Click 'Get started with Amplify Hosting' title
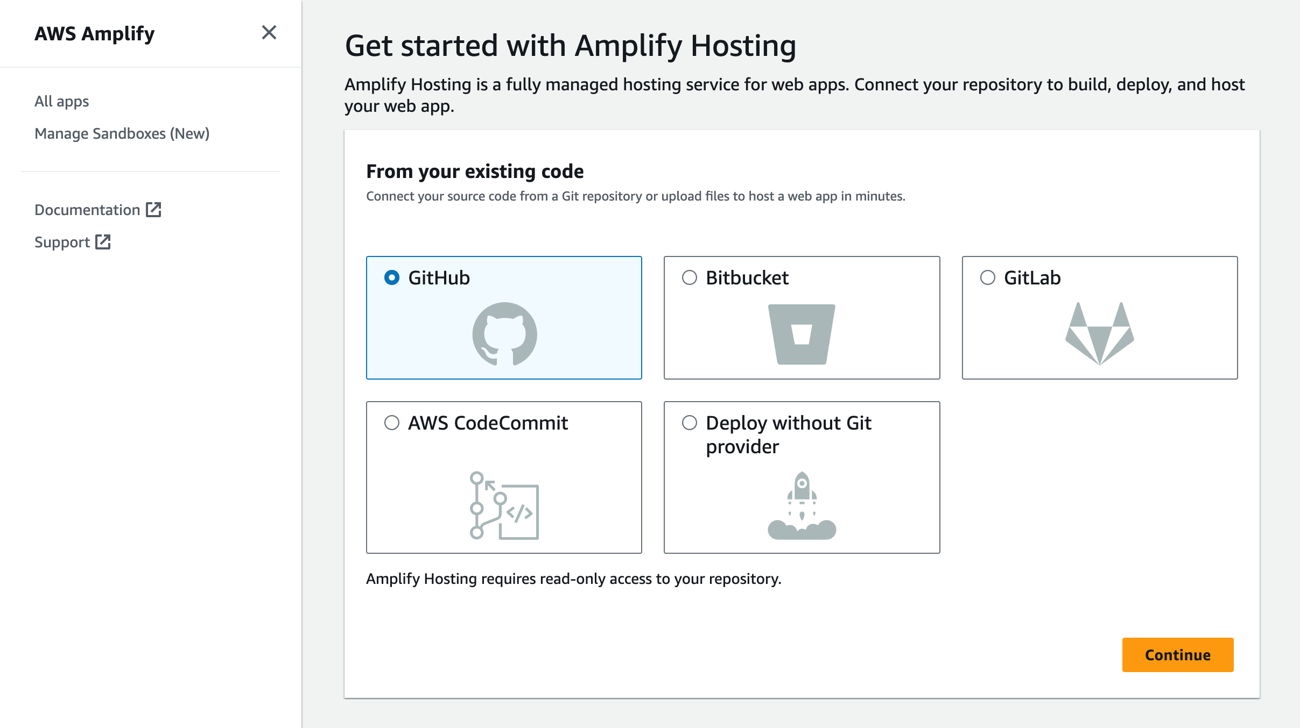 pos(571,45)
